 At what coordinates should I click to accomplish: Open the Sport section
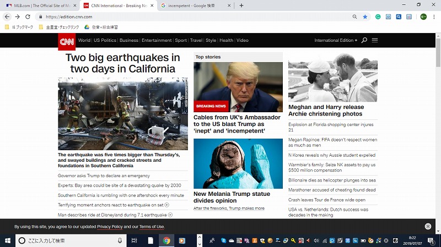click(x=181, y=40)
